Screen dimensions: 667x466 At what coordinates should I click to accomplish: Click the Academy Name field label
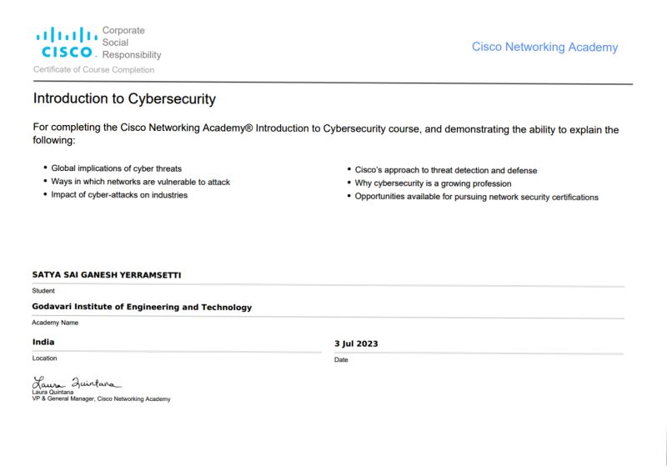tap(55, 323)
